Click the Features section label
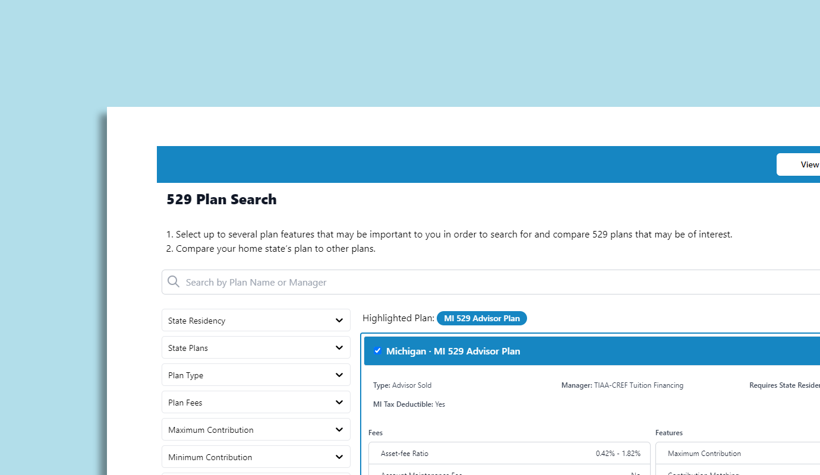The height and width of the screenshot is (475, 820). 669,433
